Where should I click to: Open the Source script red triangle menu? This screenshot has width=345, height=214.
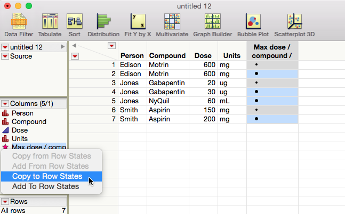pyautogui.click(x=5, y=56)
